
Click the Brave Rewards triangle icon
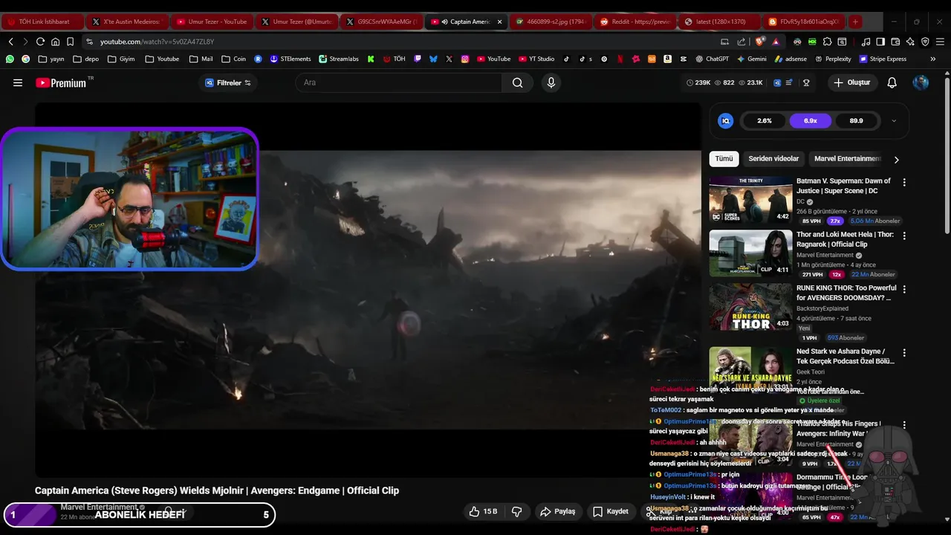point(776,42)
